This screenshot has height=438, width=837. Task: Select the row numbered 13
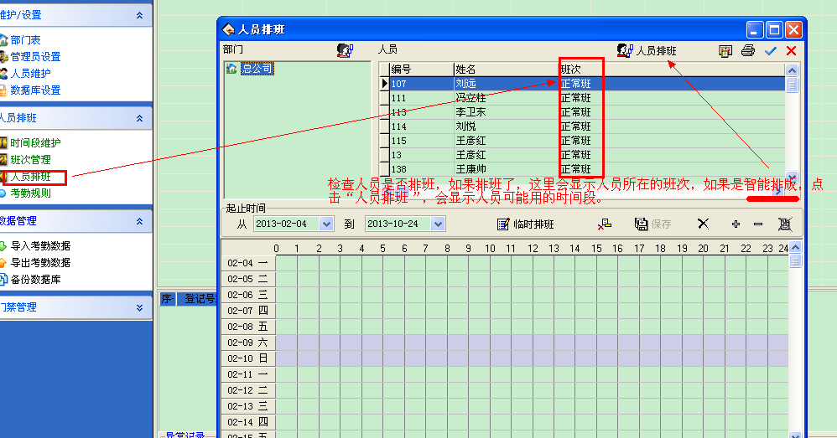tap(582, 155)
